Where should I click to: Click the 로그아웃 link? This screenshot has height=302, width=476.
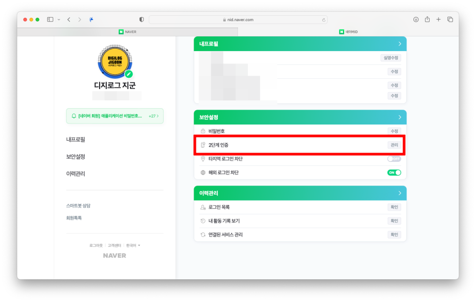(96, 245)
